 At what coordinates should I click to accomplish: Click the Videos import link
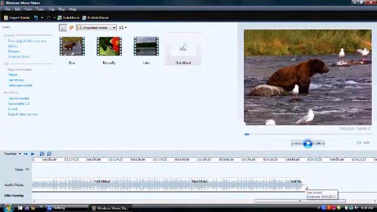tap(13, 46)
